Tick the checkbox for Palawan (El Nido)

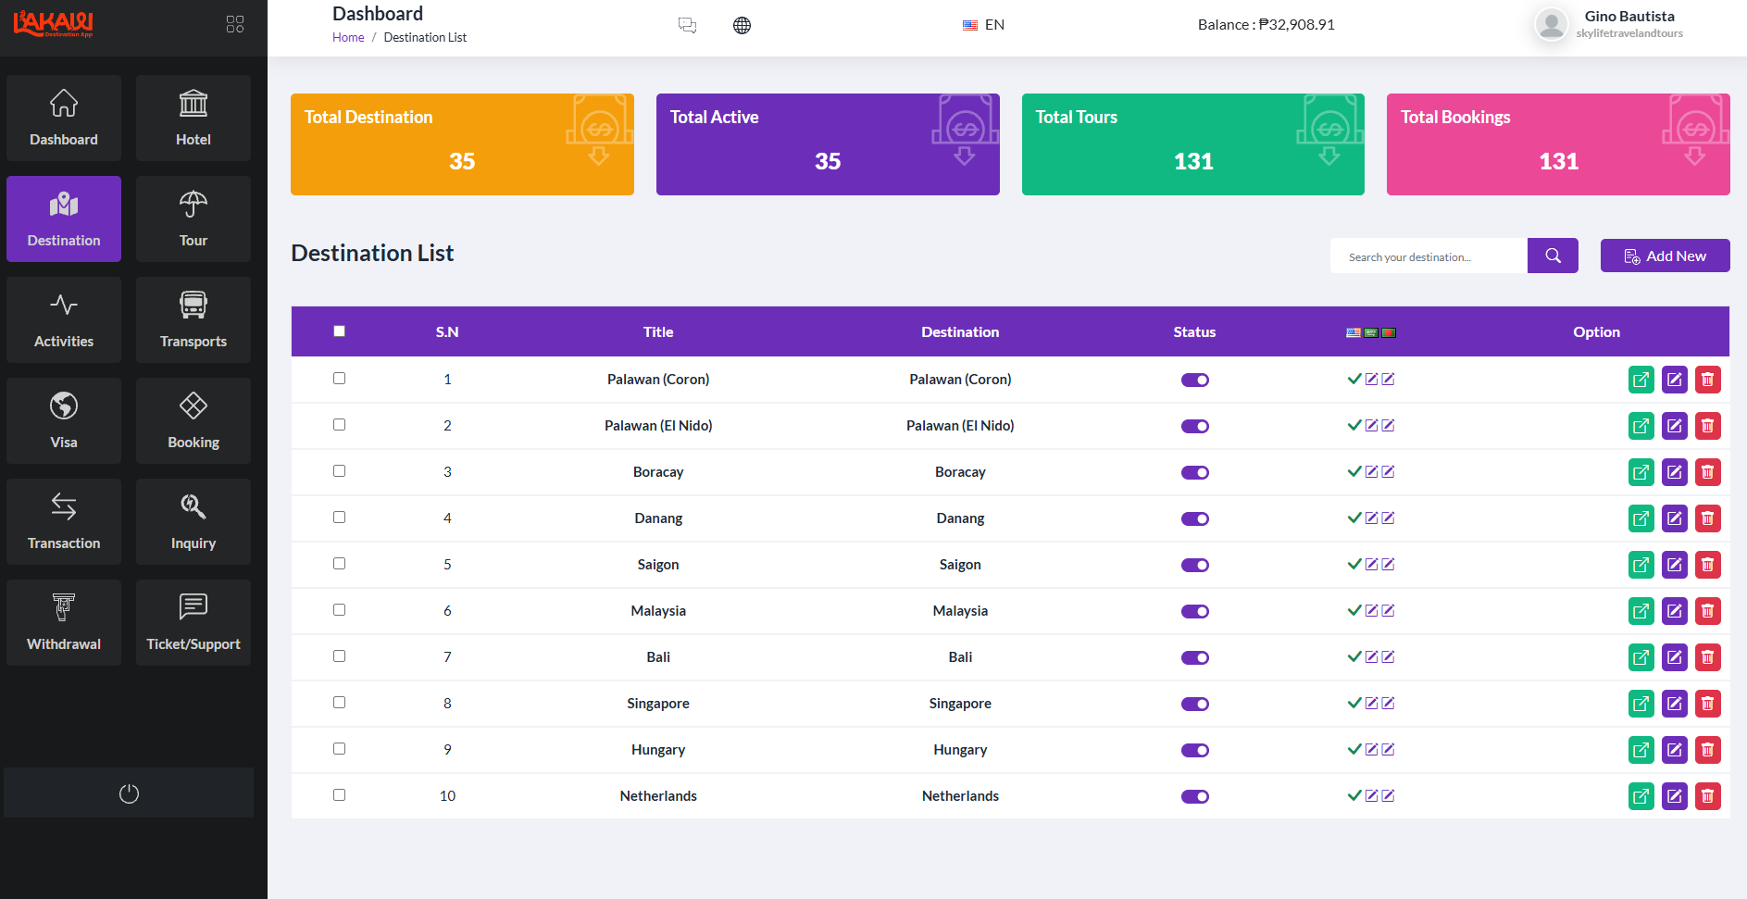pyautogui.click(x=339, y=425)
